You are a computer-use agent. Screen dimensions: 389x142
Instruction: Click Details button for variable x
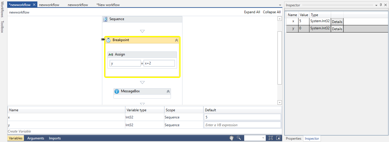pyautogui.click(x=337, y=22)
